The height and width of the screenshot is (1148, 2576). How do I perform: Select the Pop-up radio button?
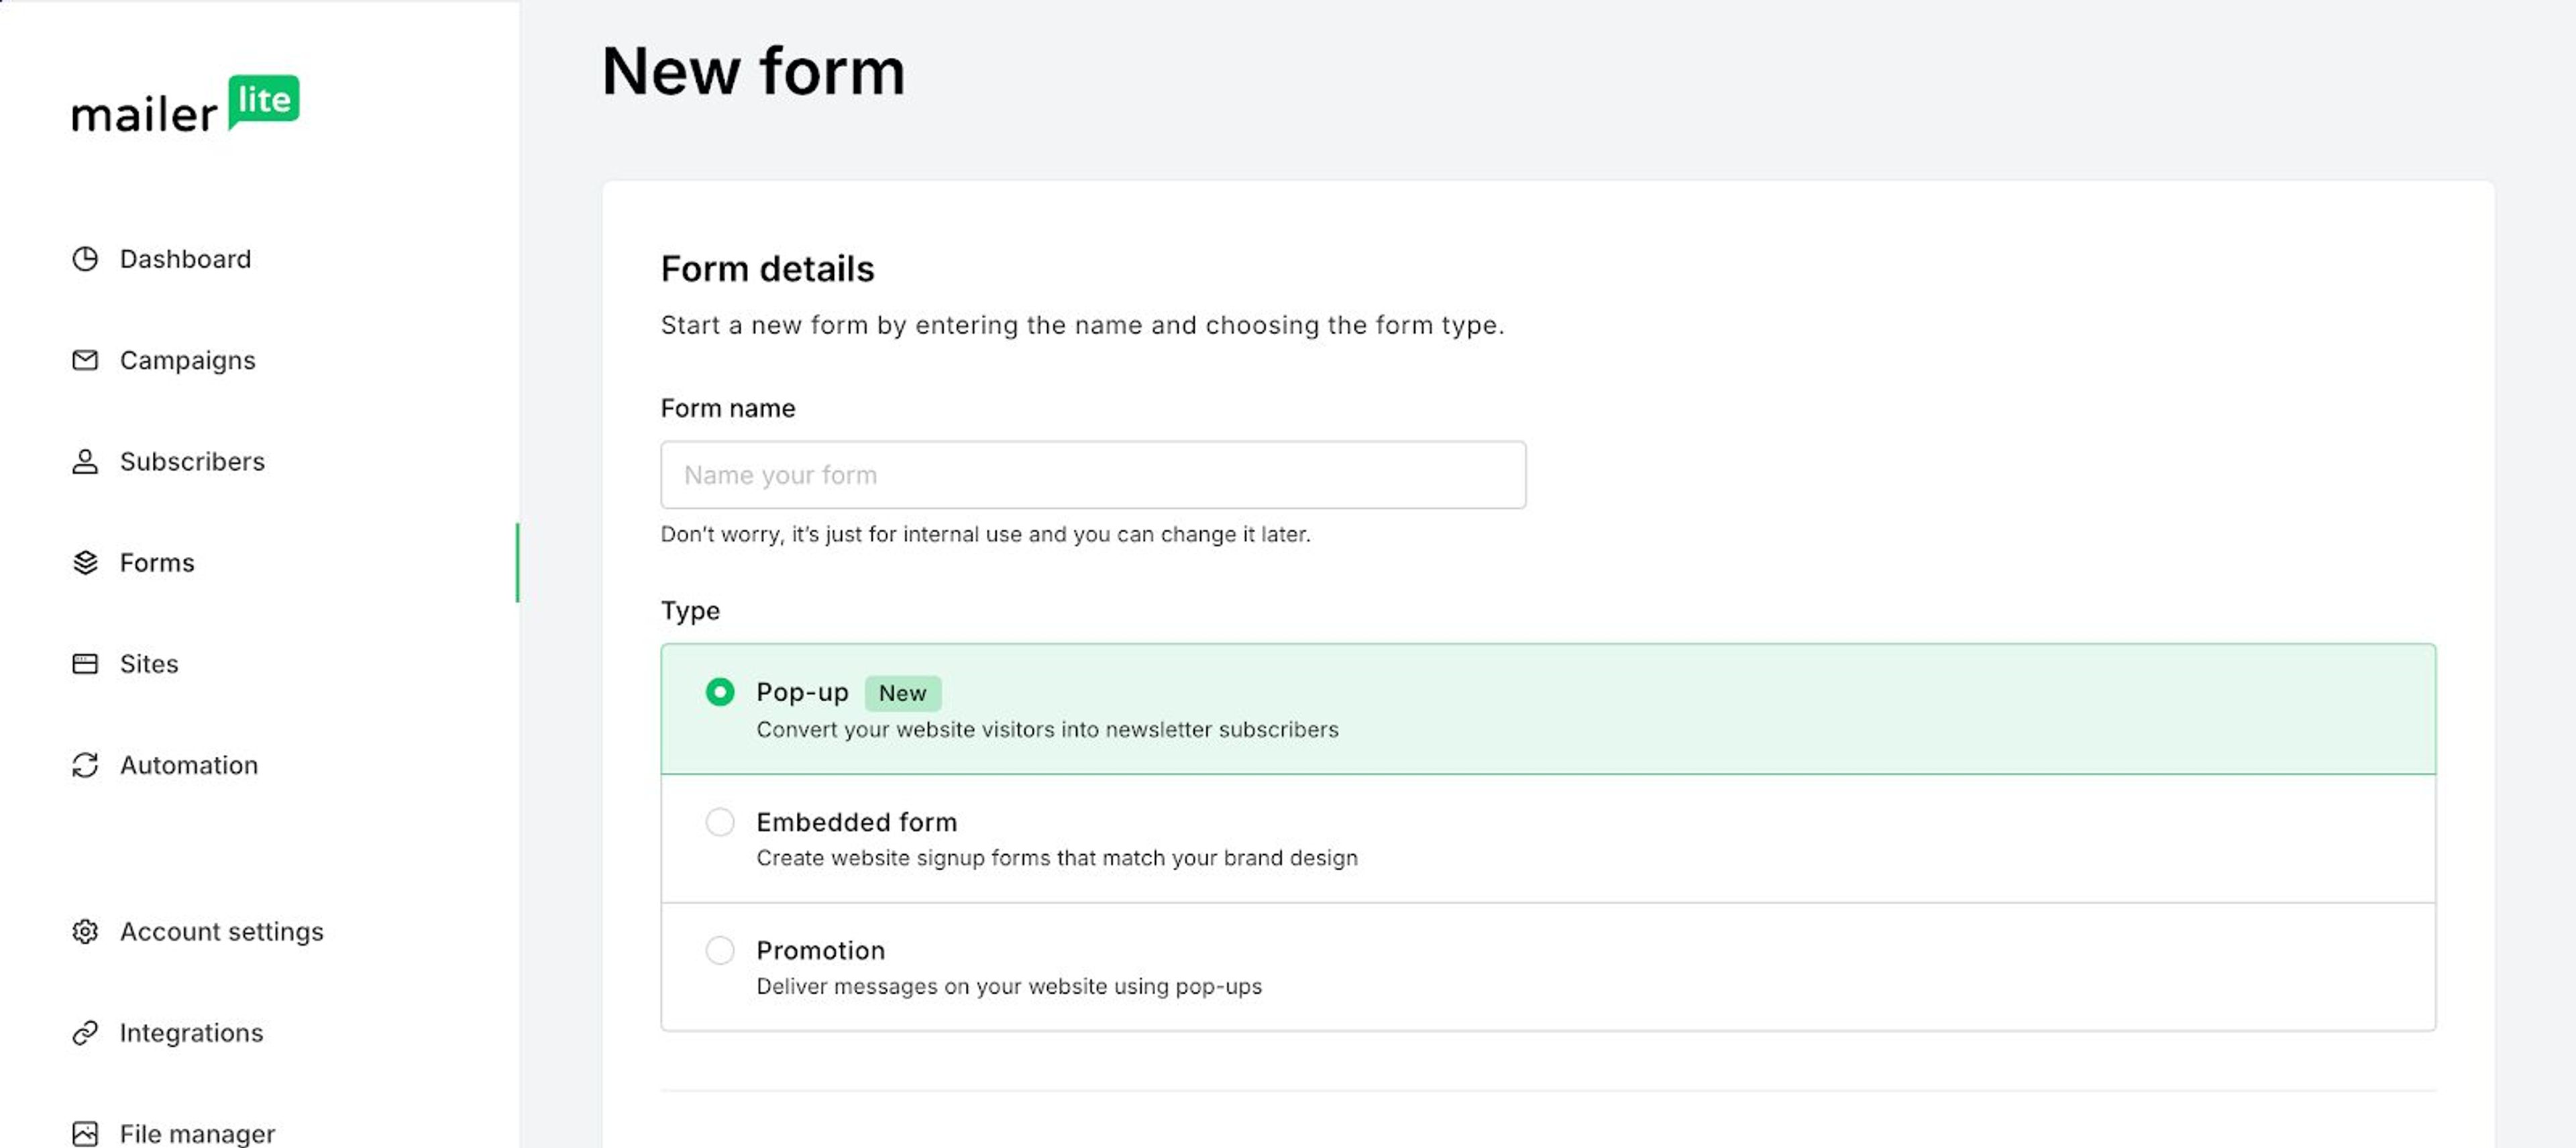click(719, 692)
